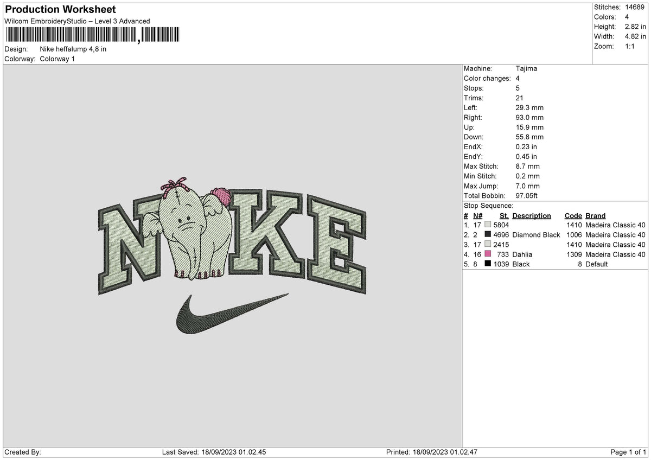Click the swoosh logo in the preview
Screen dimensions: 651x460
click(232, 314)
